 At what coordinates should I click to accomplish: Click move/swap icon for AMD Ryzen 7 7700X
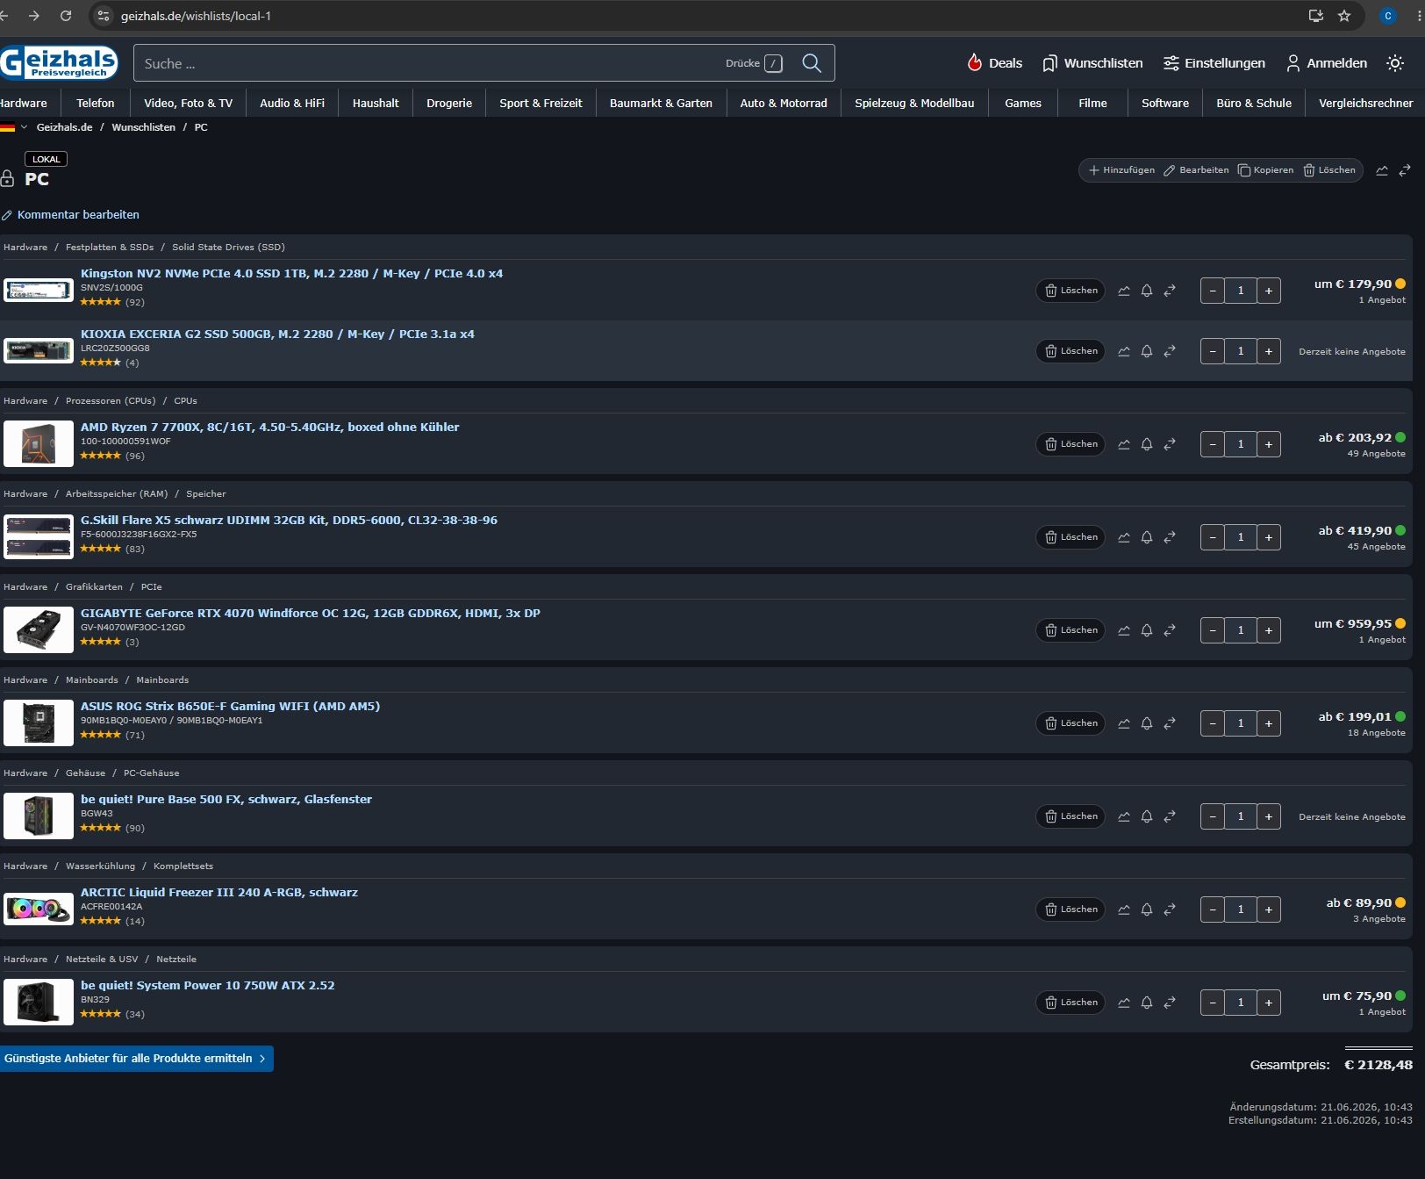point(1170,444)
